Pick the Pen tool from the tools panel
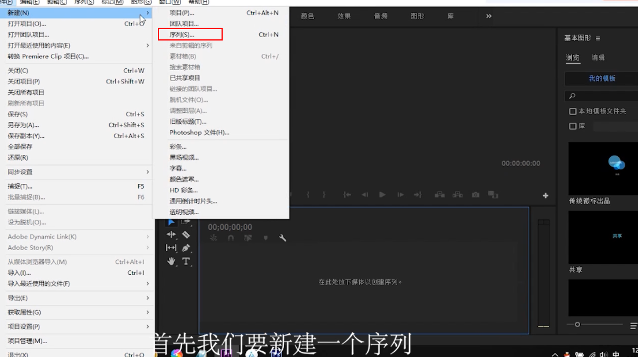The image size is (638, 357). click(186, 249)
